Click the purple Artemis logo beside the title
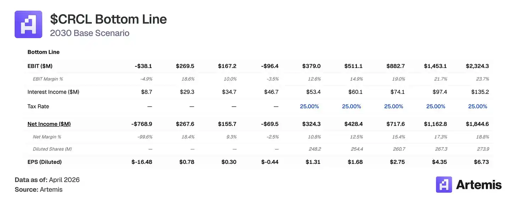This screenshot has height=198, width=516. coord(28,24)
